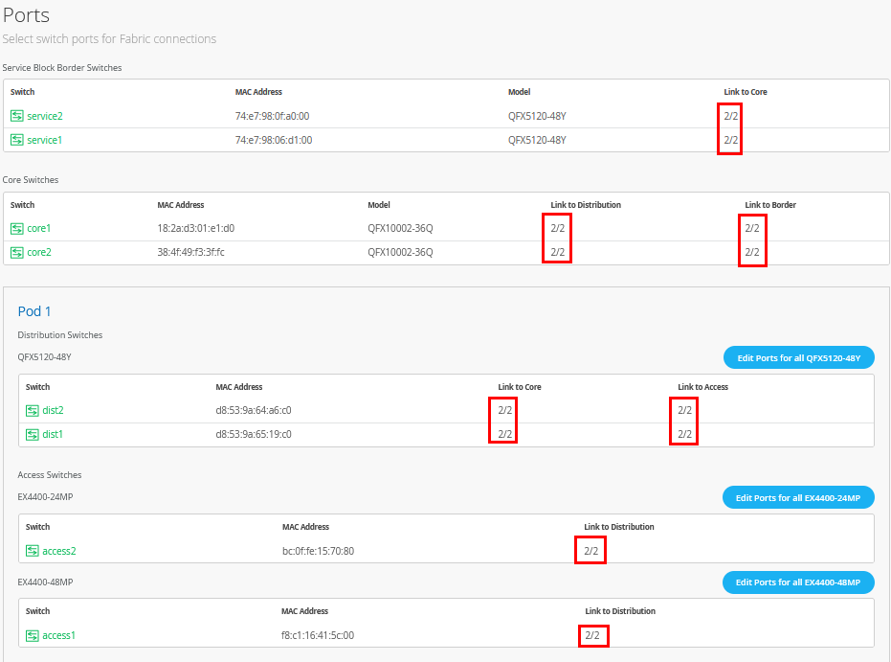Select core2 Link to Border 2/2
Image resolution: width=891 pixels, height=662 pixels.
point(752,252)
